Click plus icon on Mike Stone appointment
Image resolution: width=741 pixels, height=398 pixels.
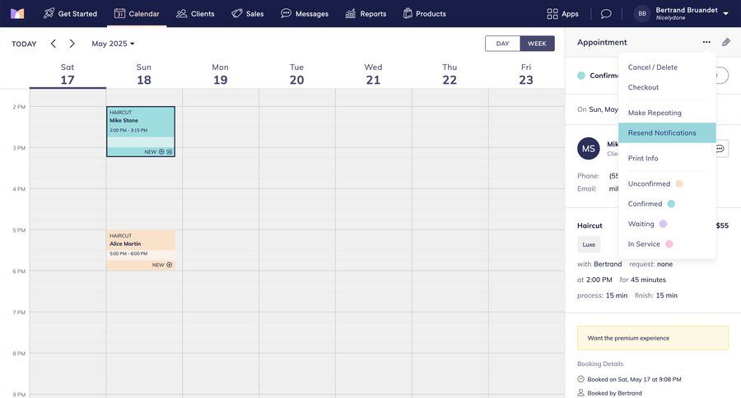(x=161, y=152)
